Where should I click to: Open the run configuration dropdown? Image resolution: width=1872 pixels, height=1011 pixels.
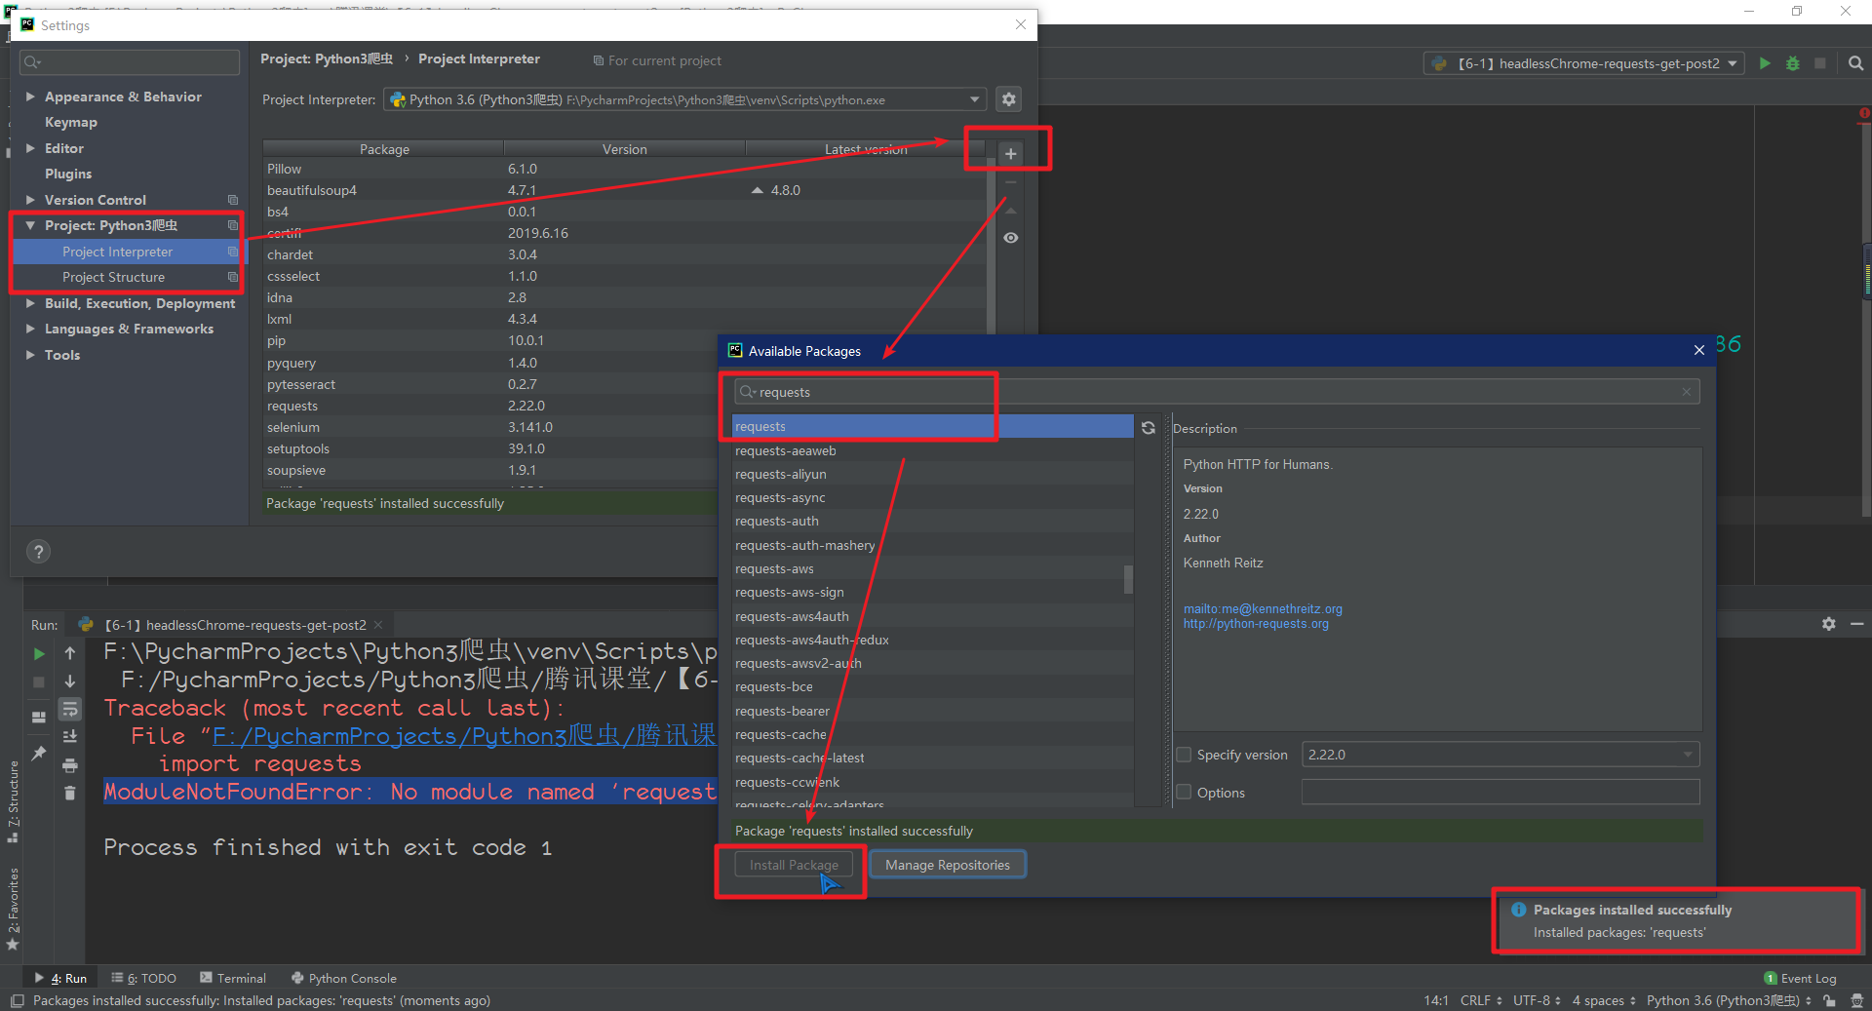1584,63
